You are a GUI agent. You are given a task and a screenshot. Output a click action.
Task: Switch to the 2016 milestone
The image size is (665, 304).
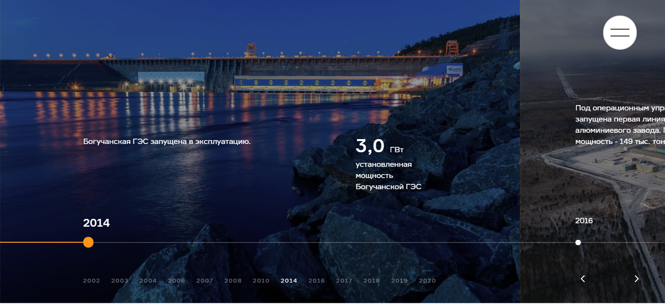[x=316, y=281]
